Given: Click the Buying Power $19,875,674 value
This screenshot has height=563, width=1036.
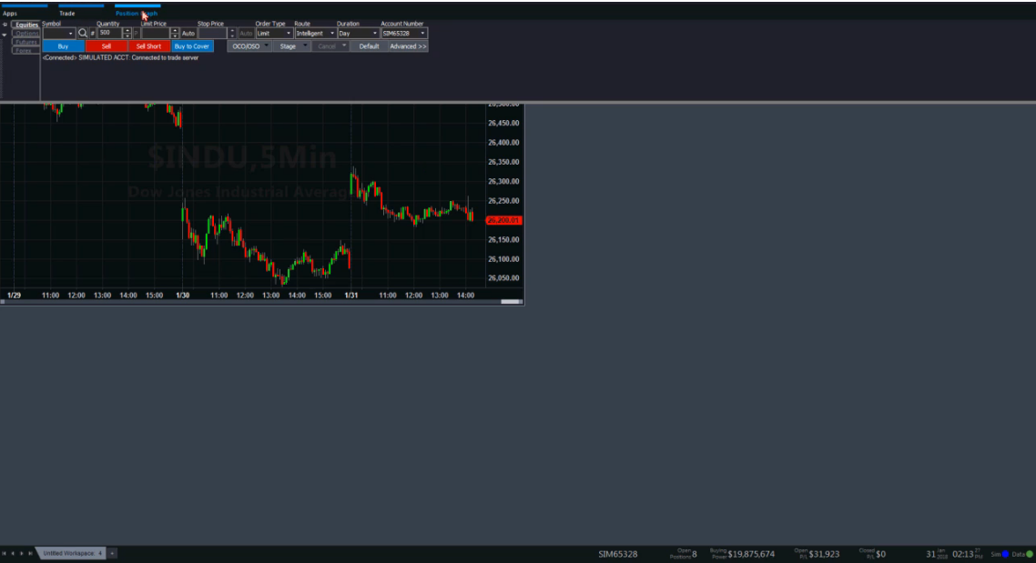Looking at the screenshot, I should (750, 554).
